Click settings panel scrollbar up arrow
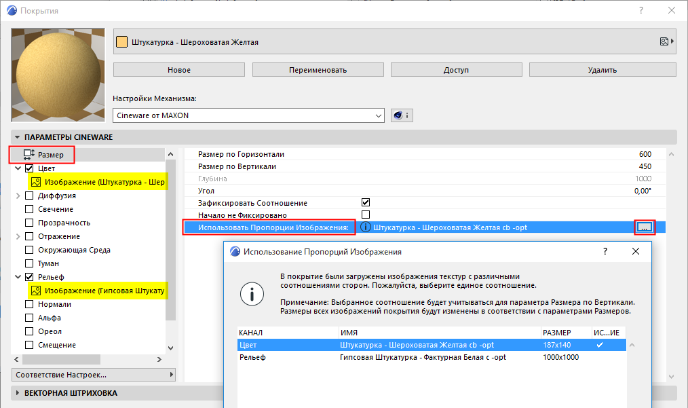This screenshot has height=408, width=688. point(671,154)
